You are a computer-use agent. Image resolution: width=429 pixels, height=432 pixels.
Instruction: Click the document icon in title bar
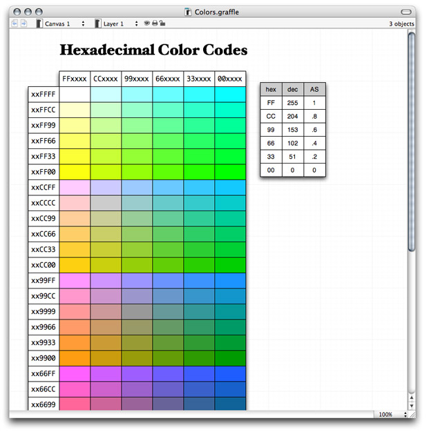pos(189,12)
